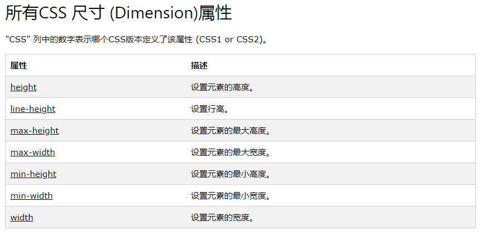Open the width property link
Image resolution: width=487 pixels, height=236 pixels.
coord(22,218)
